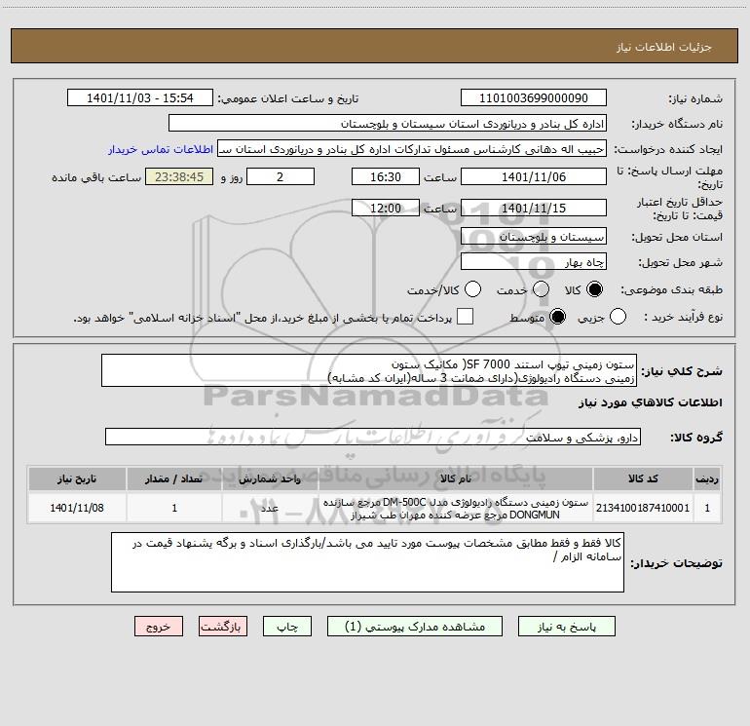Click the نوع فرآیند خرید label
The height and width of the screenshot is (726, 750).
click(x=683, y=318)
